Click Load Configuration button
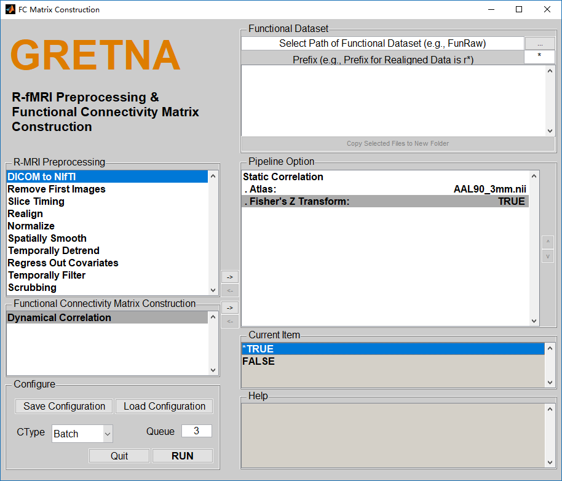Viewport: 562px width, 481px height. coord(165,406)
